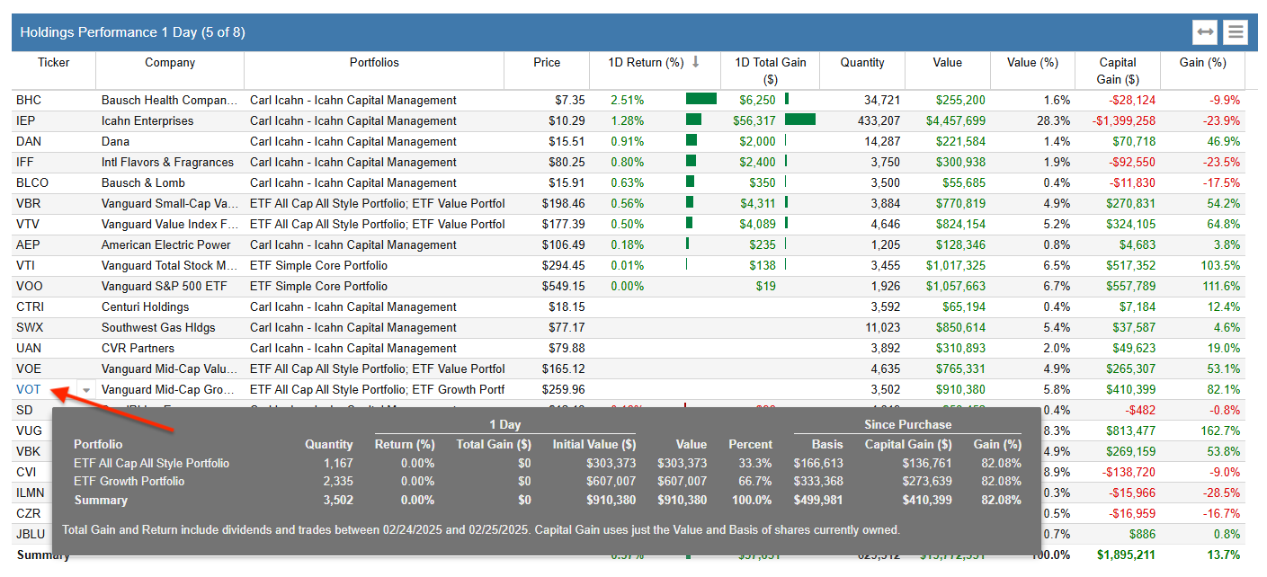Viewport: 1267px width, 577px height.
Task: Sort holdings by the Quantity column header
Action: (861, 63)
